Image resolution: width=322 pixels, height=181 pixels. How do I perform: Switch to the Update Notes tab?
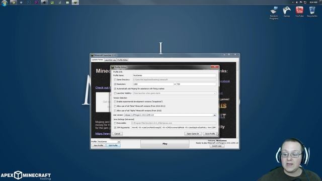point(97,60)
